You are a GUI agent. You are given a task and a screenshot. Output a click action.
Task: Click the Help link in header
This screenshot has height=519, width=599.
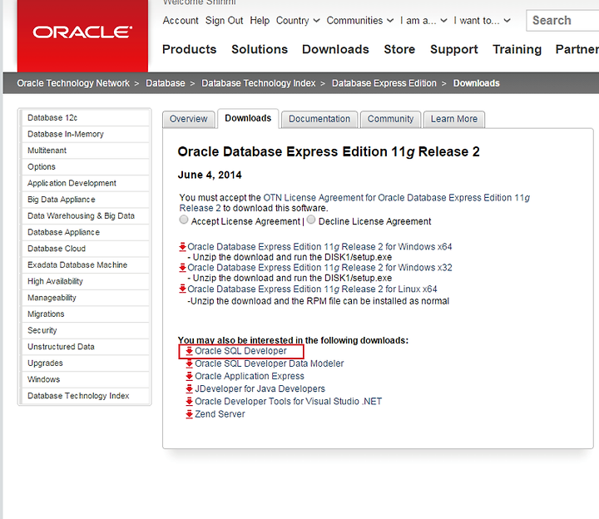click(260, 21)
